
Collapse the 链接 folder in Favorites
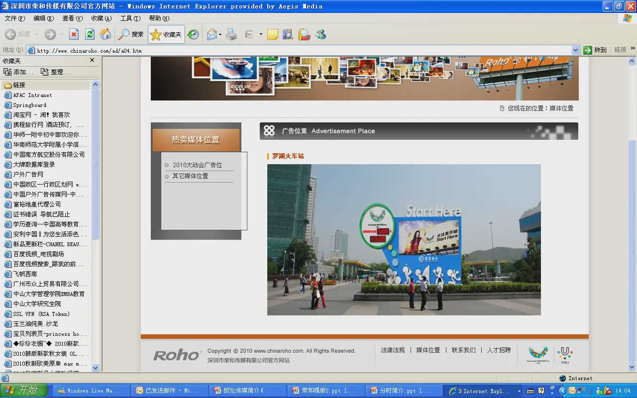coord(19,85)
